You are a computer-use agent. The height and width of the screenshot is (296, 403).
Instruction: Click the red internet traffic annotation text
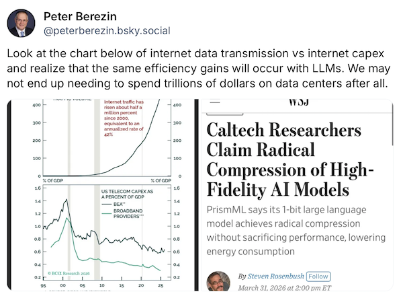[124, 118]
